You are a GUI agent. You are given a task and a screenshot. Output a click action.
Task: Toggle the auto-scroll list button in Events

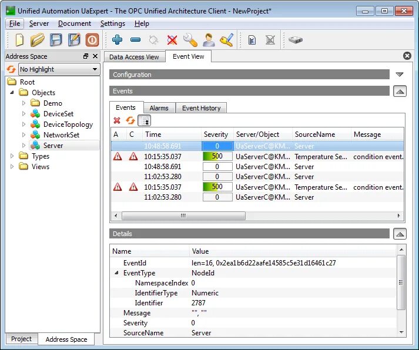pyautogui.click(x=145, y=120)
